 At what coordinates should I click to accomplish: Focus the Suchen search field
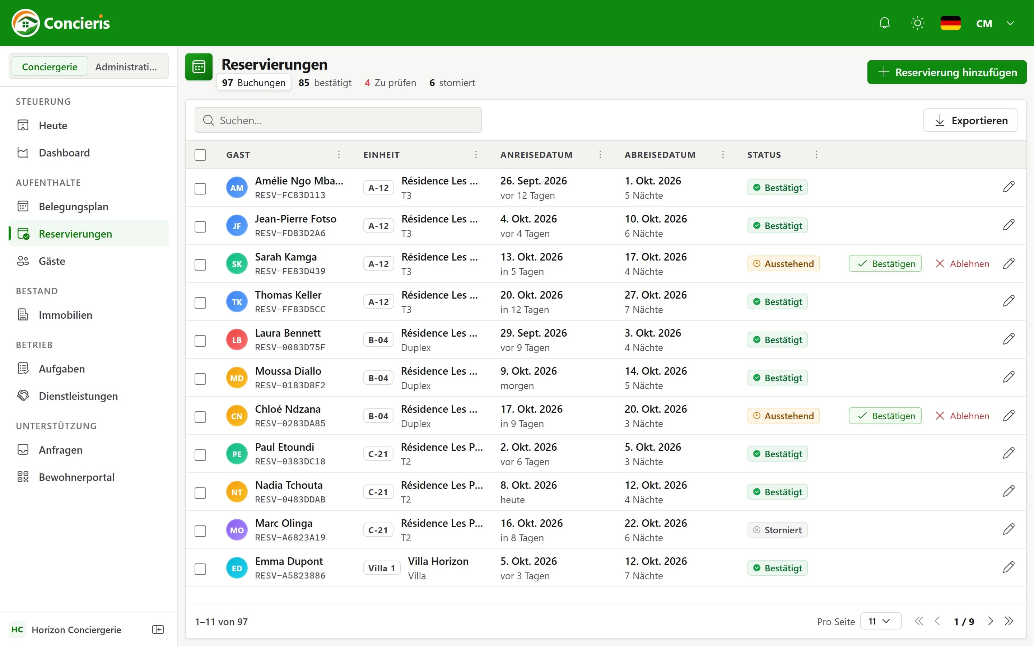click(x=338, y=120)
